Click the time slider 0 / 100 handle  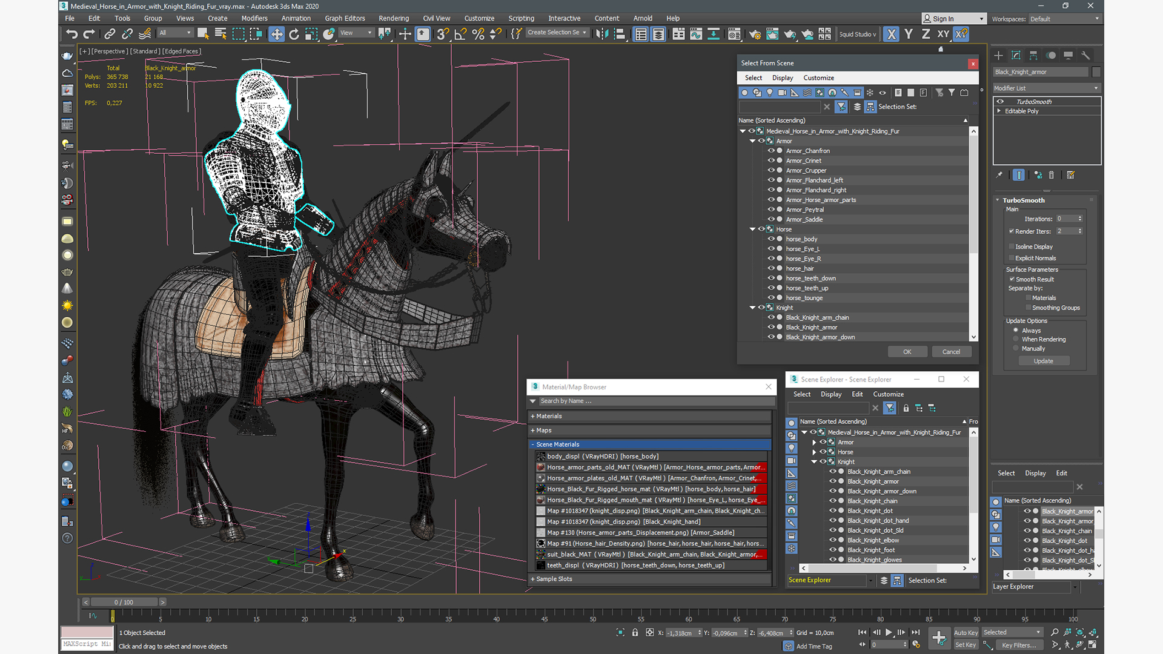(x=124, y=602)
